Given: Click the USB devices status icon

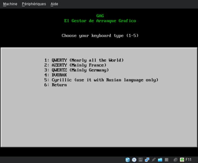Looking at the screenshot, I should (154, 160).
